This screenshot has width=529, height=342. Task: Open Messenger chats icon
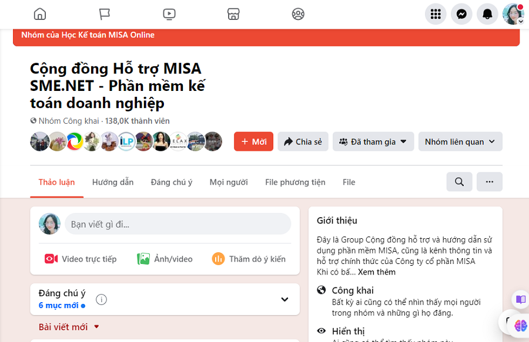coord(461,14)
